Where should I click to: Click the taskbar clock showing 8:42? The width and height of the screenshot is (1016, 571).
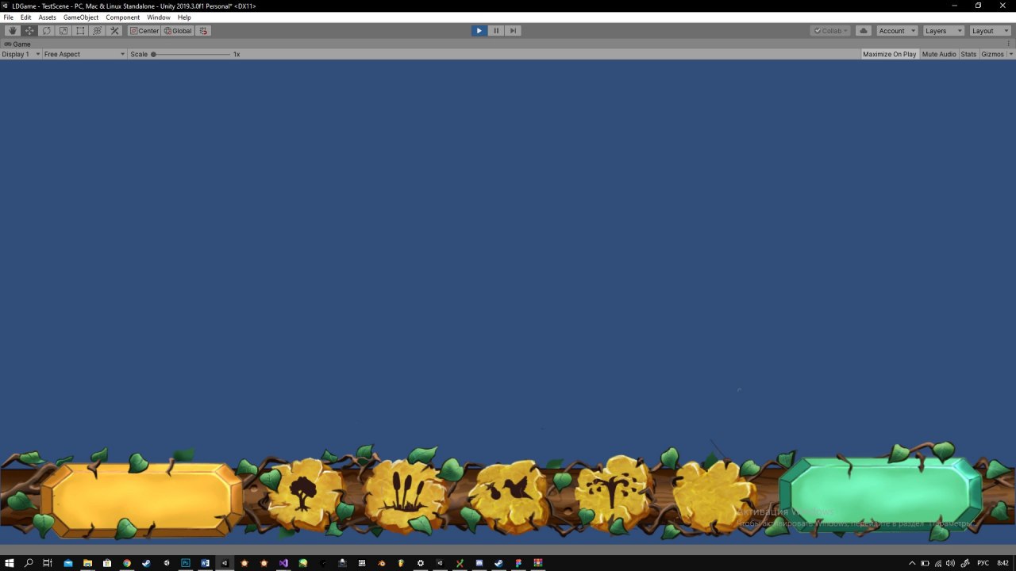pyautogui.click(x=1003, y=563)
